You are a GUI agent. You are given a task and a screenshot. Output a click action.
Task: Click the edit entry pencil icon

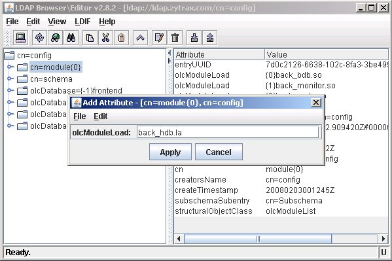[159, 38]
